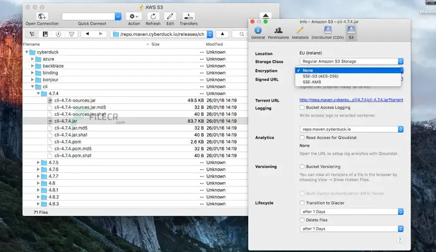Expand the binding folder
Screen dimensions: 436x252
coord(32,73)
